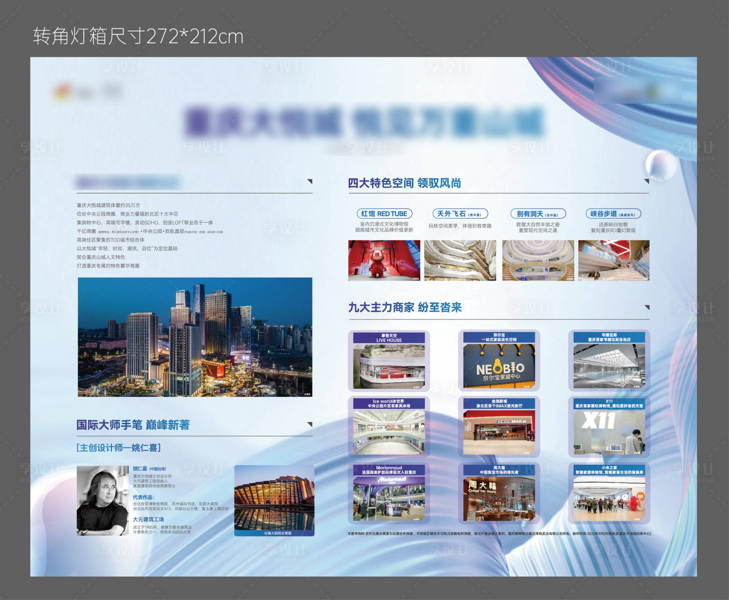Click the disclaimer starting 本宣传物料
Viewport: 729px width, 600px height.
pyautogui.click(x=499, y=534)
